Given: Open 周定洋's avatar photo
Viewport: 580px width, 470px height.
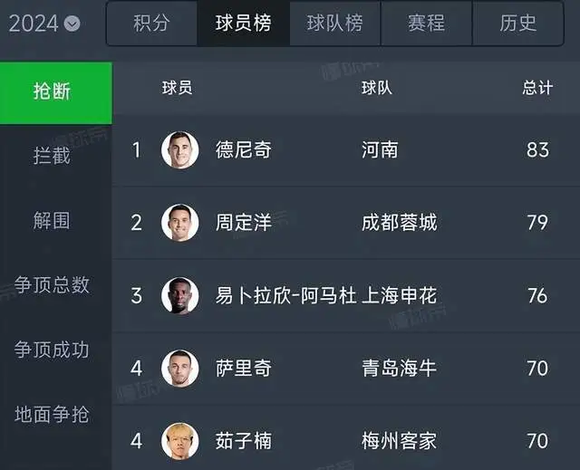Looking at the screenshot, I should pyautogui.click(x=179, y=223).
